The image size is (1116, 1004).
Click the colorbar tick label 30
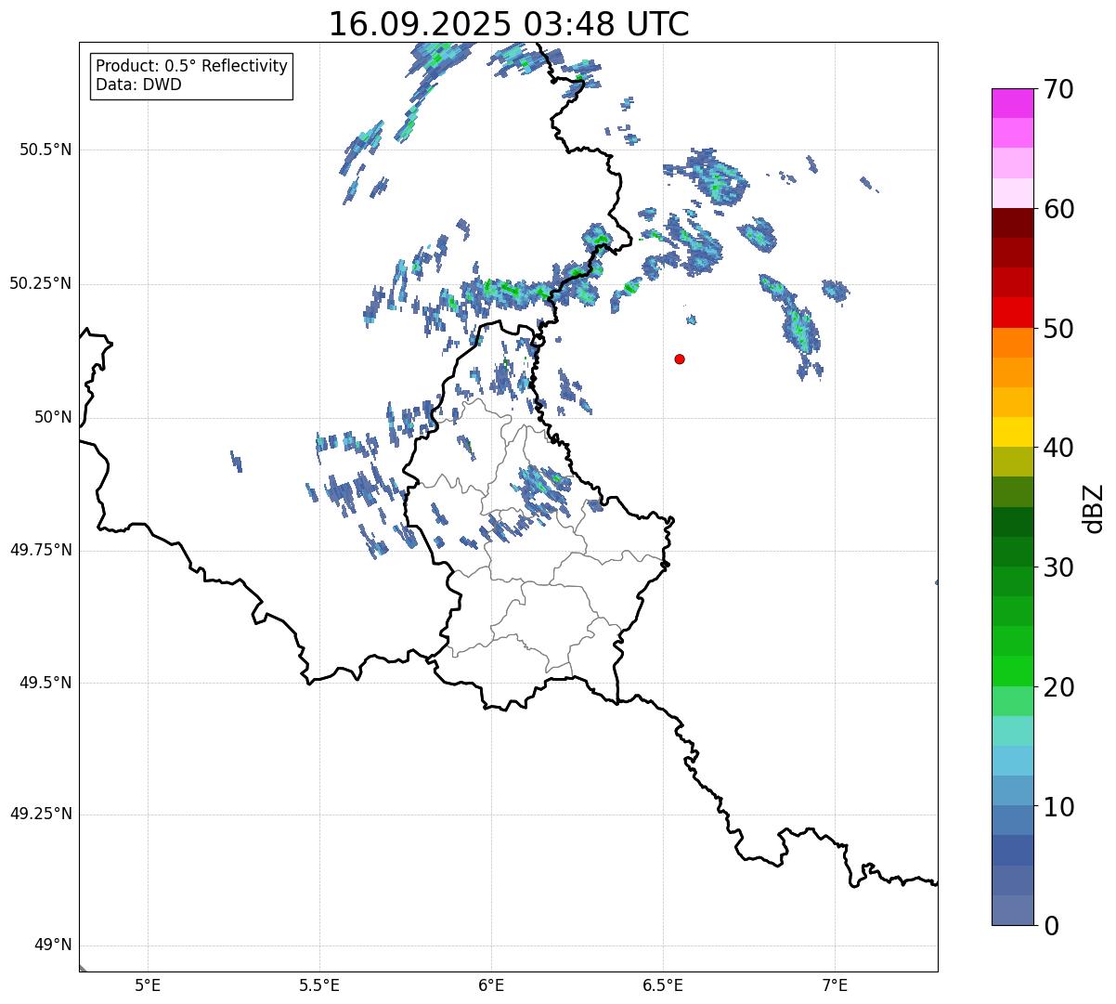pos(1059,567)
